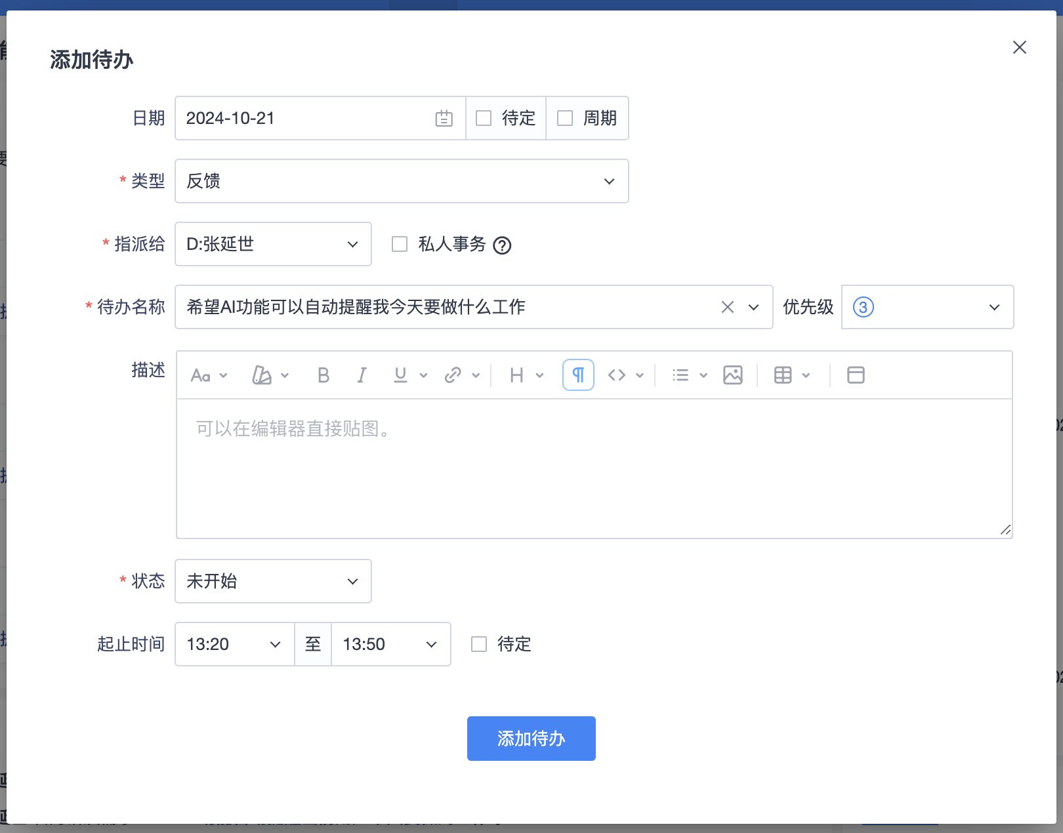Viewport: 1063px width, 833px height.
Task: Click into the description editor area
Action: pyautogui.click(x=594, y=468)
